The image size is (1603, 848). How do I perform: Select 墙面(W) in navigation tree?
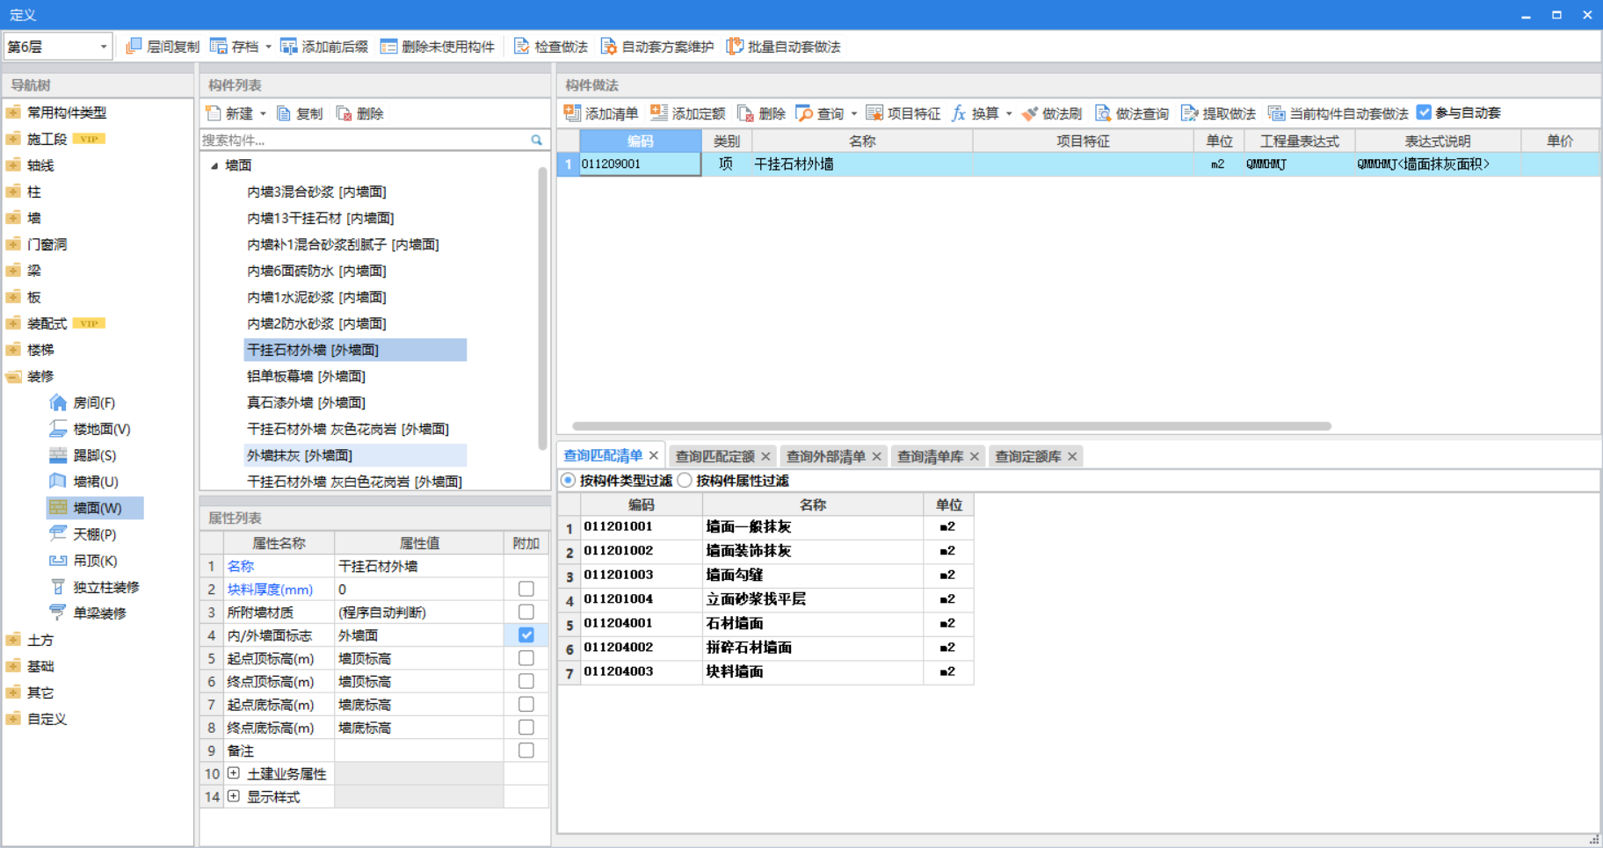[95, 508]
